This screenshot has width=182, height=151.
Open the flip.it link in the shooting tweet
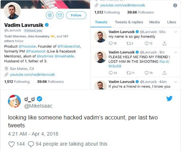click(139, 64)
